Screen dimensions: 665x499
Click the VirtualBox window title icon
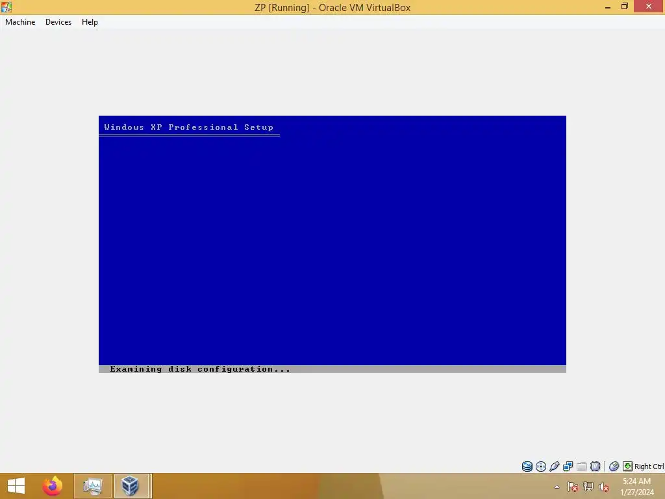(x=6, y=6)
